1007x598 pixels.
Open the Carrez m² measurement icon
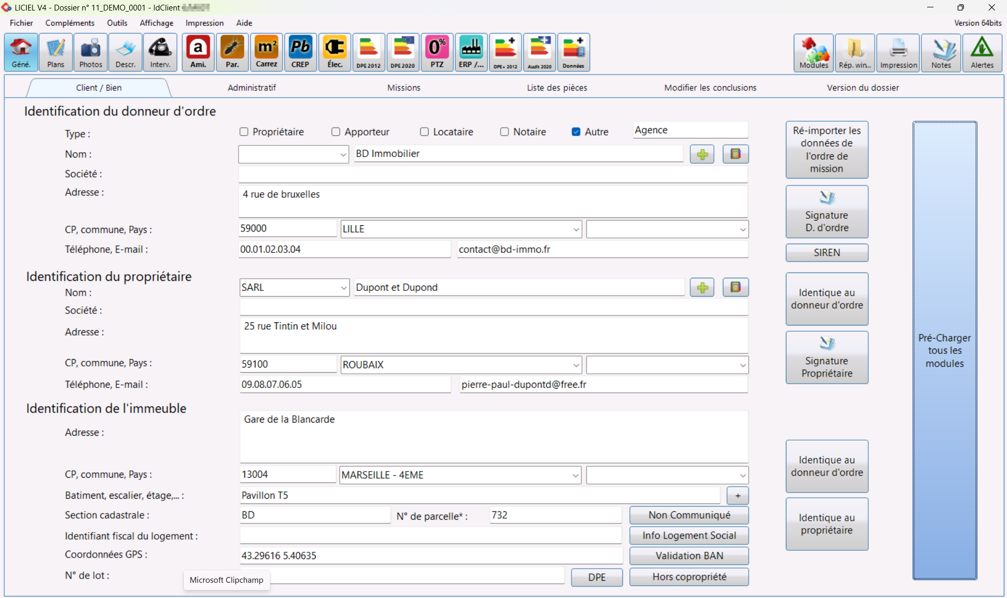266,53
